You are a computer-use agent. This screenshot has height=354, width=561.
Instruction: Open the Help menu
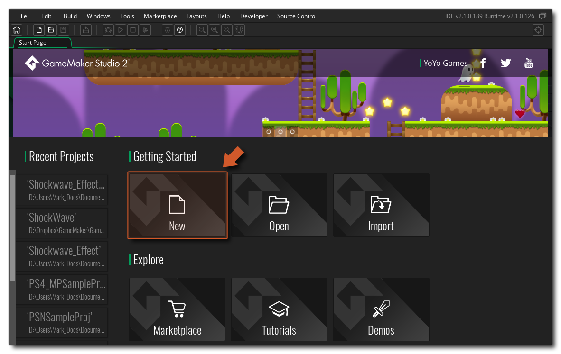[x=223, y=16]
